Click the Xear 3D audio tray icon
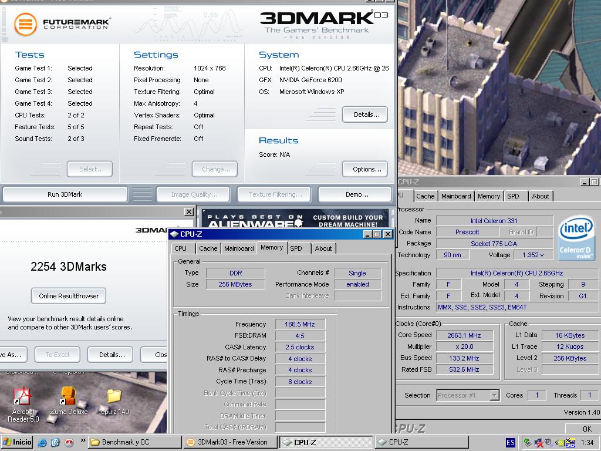This screenshot has width=601, height=451. [x=570, y=443]
